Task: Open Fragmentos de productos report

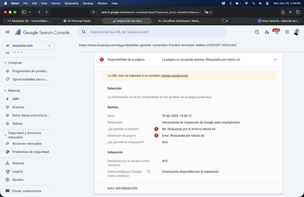Action: click(28, 71)
